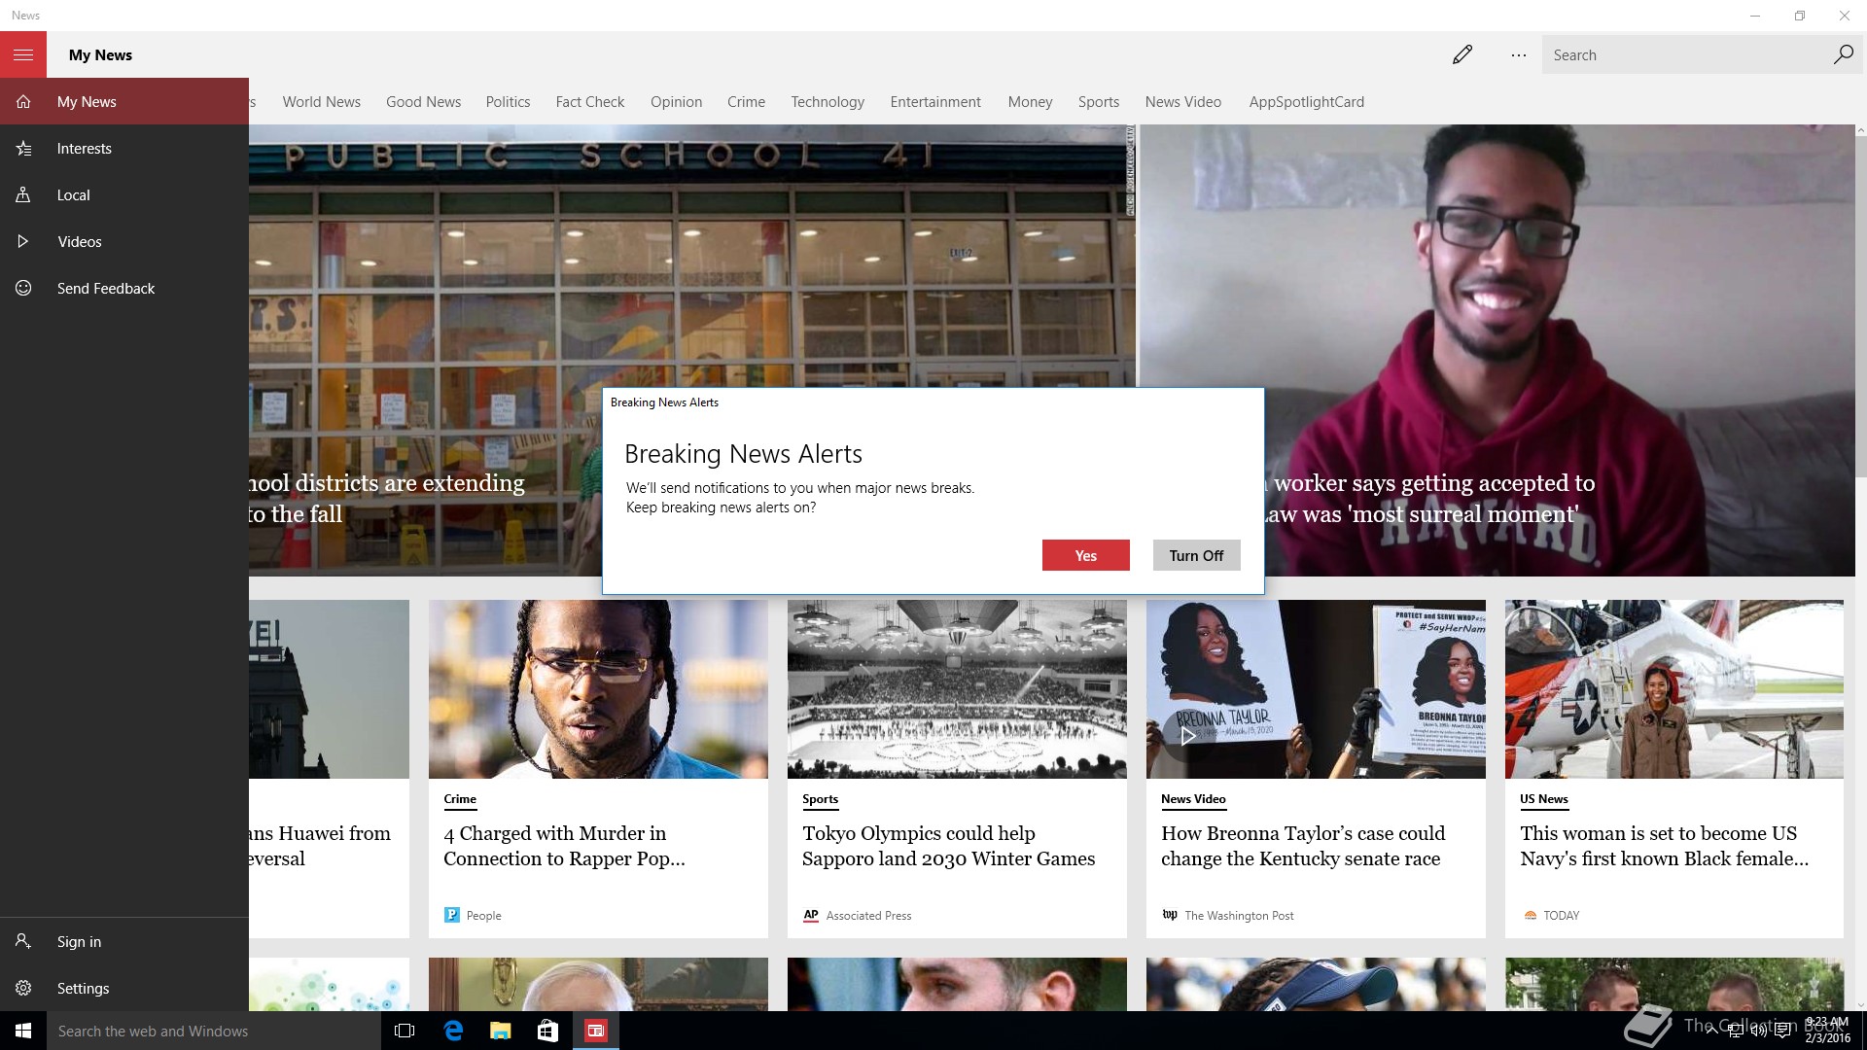Select the News Video tab
1867x1050 pixels.
pyautogui.click(x=1182, y=101)
